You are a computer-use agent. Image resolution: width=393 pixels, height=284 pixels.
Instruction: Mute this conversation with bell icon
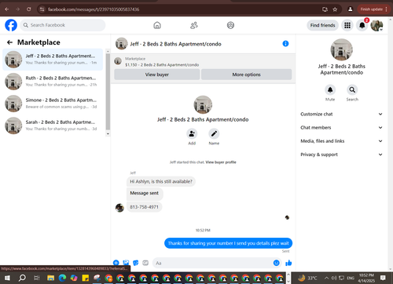tap(330, 89)
